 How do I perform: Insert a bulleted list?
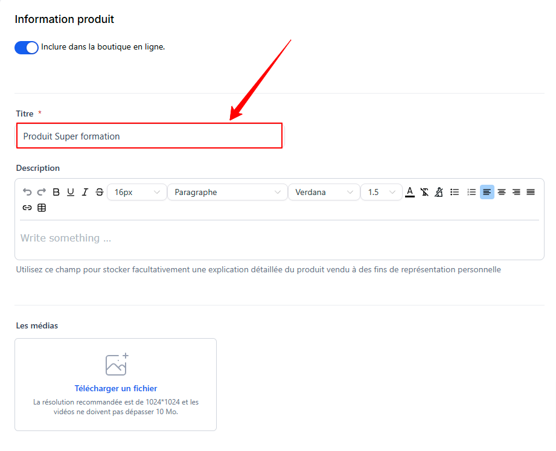coord(455,192)
